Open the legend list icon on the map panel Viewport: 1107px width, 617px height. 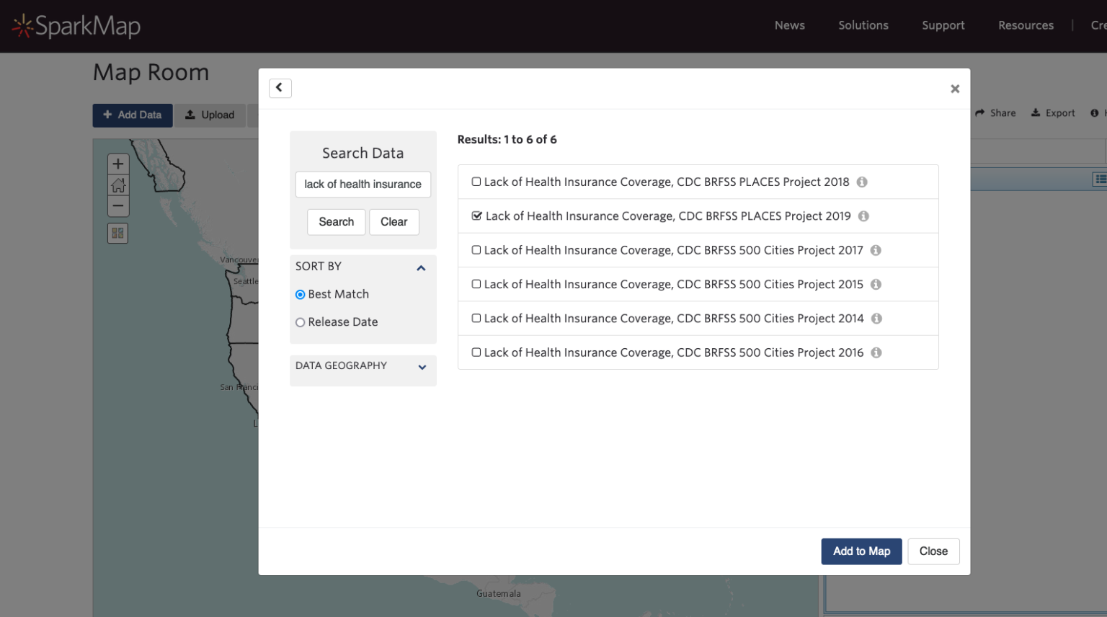tap(1101, 178)
